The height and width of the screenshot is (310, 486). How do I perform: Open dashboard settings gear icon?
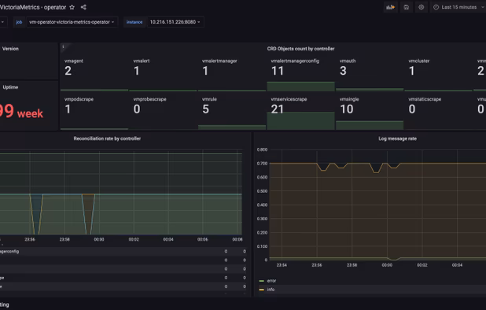(422, 7)
